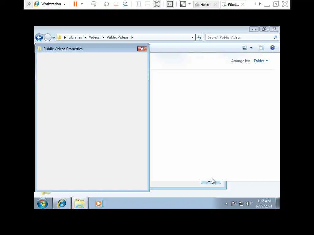Toggle full screen mode icon
Viewport: 314px width, 235px height.
157,4
